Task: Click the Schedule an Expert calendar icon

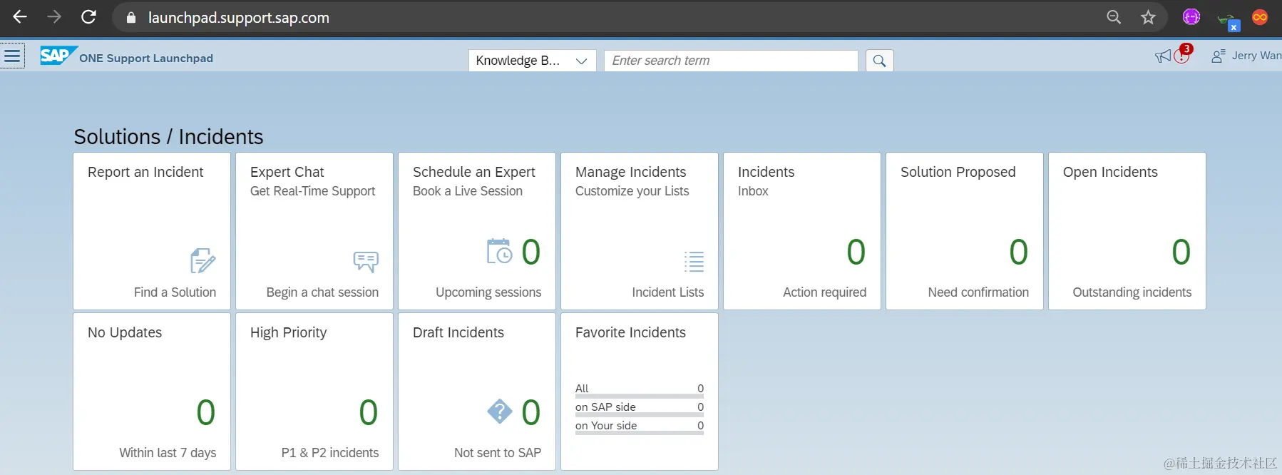Action: (499, 251)
